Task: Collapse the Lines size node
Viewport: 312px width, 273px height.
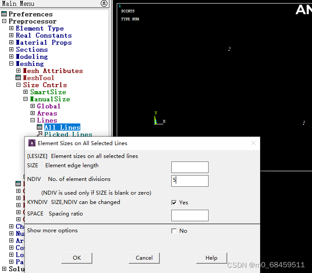Action: (33, 120)
